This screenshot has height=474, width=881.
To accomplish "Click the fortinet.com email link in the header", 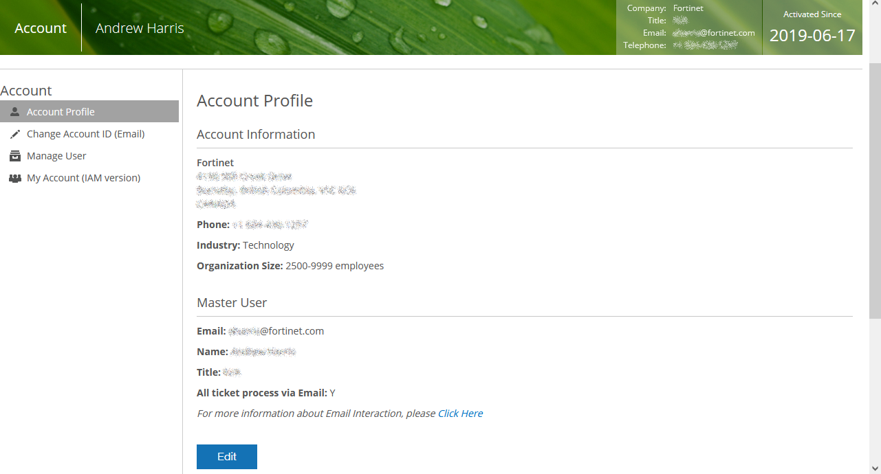I will 713,32.
